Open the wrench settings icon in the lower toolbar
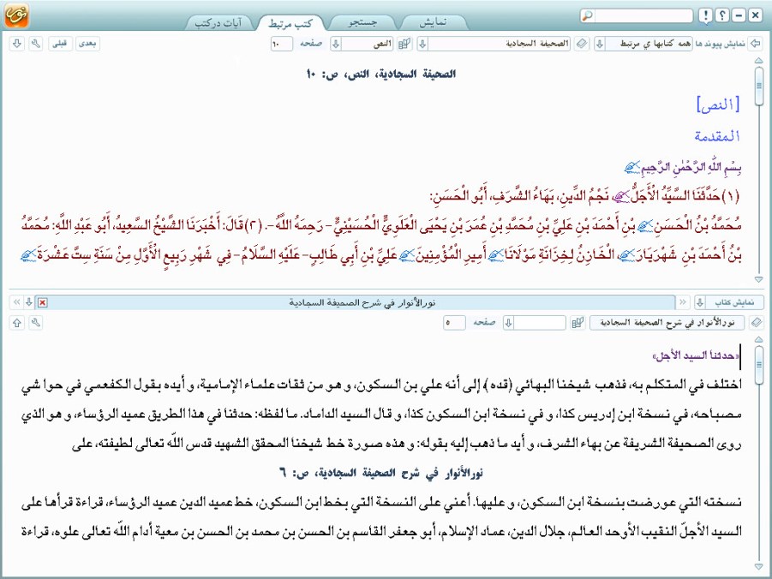Screen dimensions: 772x579 pyautogui.click(x=36, y=323)
